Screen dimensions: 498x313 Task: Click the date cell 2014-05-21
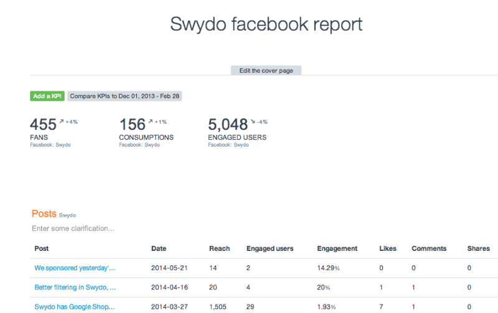pyautogui.click(x=169, y=268)
